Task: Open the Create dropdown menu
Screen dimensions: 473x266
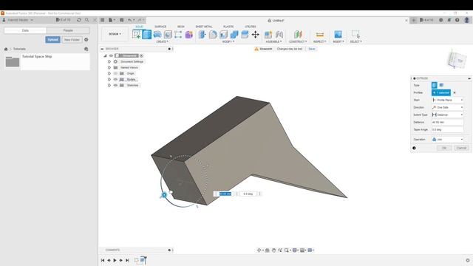Action: coord(163,41)
